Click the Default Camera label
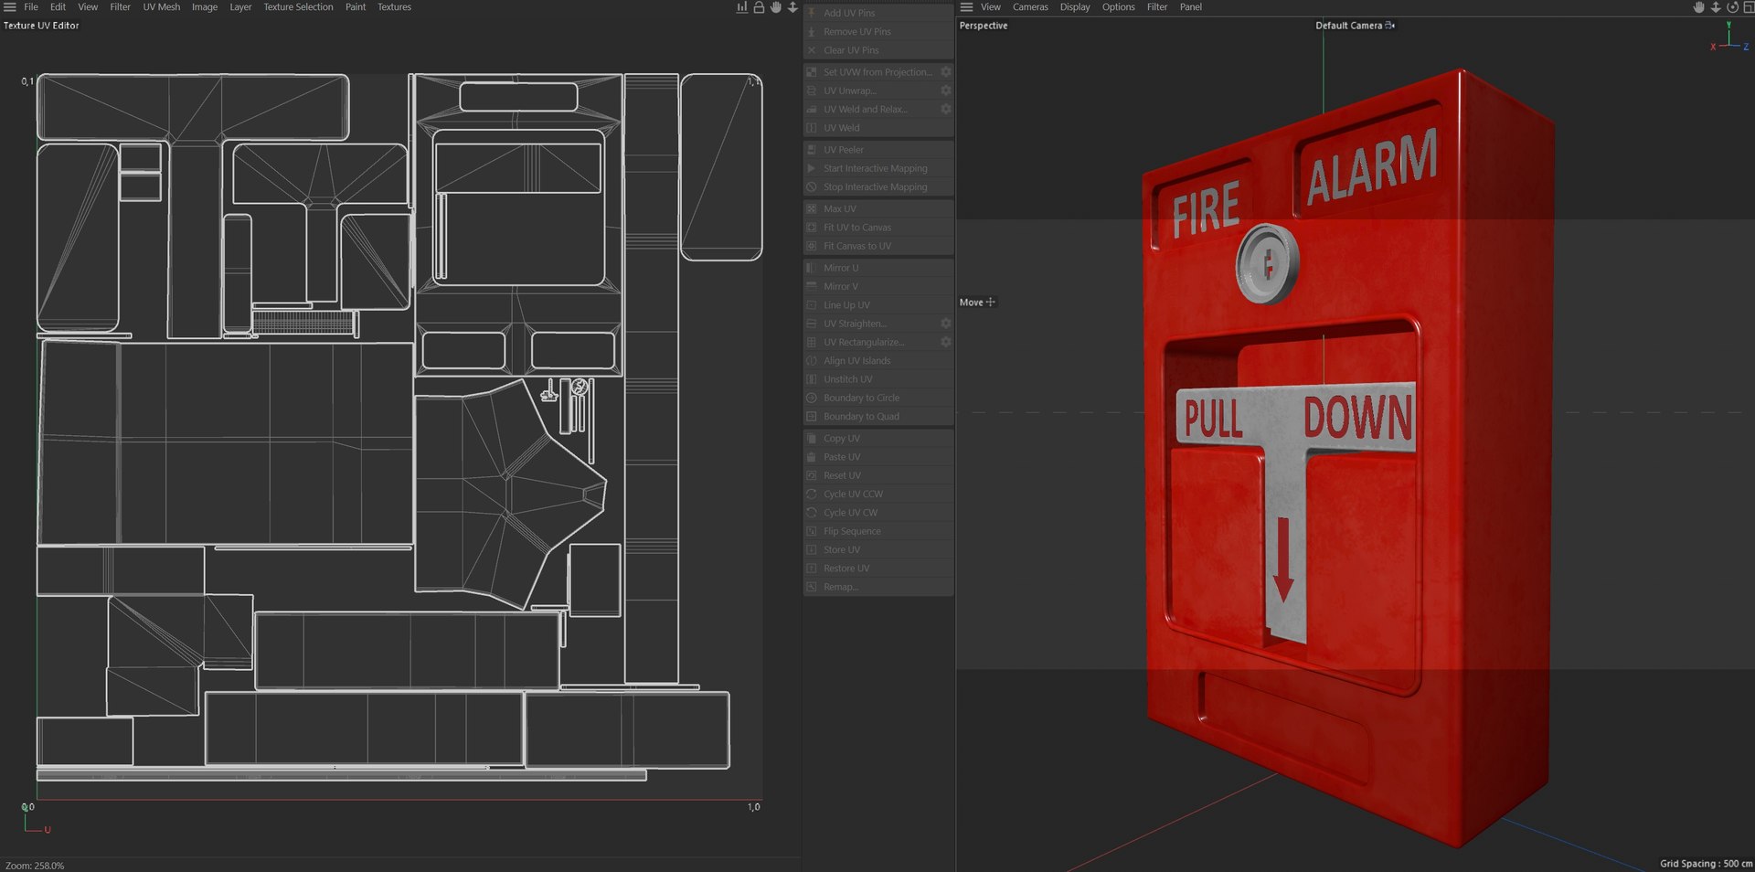 point(1348,26)
